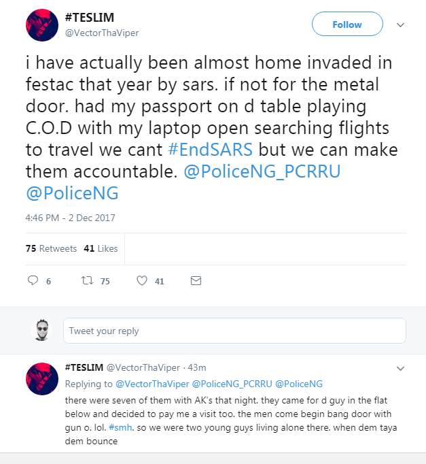Image resolution: width=426 pixels, height=464 pixels.
Task: Click the direct message envelope icon
Action: pyautogui.click(x=196, y=280)
